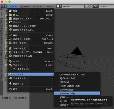Click the load factory settings icon
The height and width of the screenshot is (109, 114).
point(10,56)
